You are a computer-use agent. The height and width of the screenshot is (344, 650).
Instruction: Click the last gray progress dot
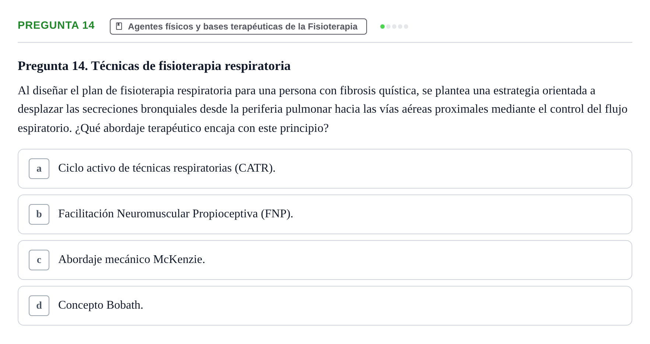point(406,27)
